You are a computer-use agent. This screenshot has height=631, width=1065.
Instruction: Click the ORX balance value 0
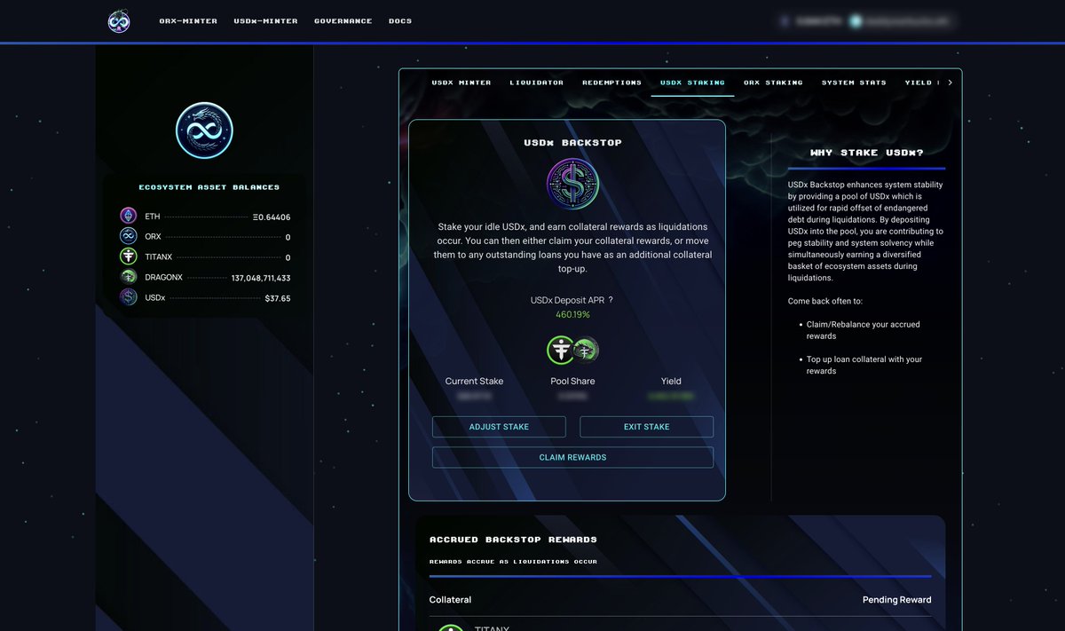[288, 238]
